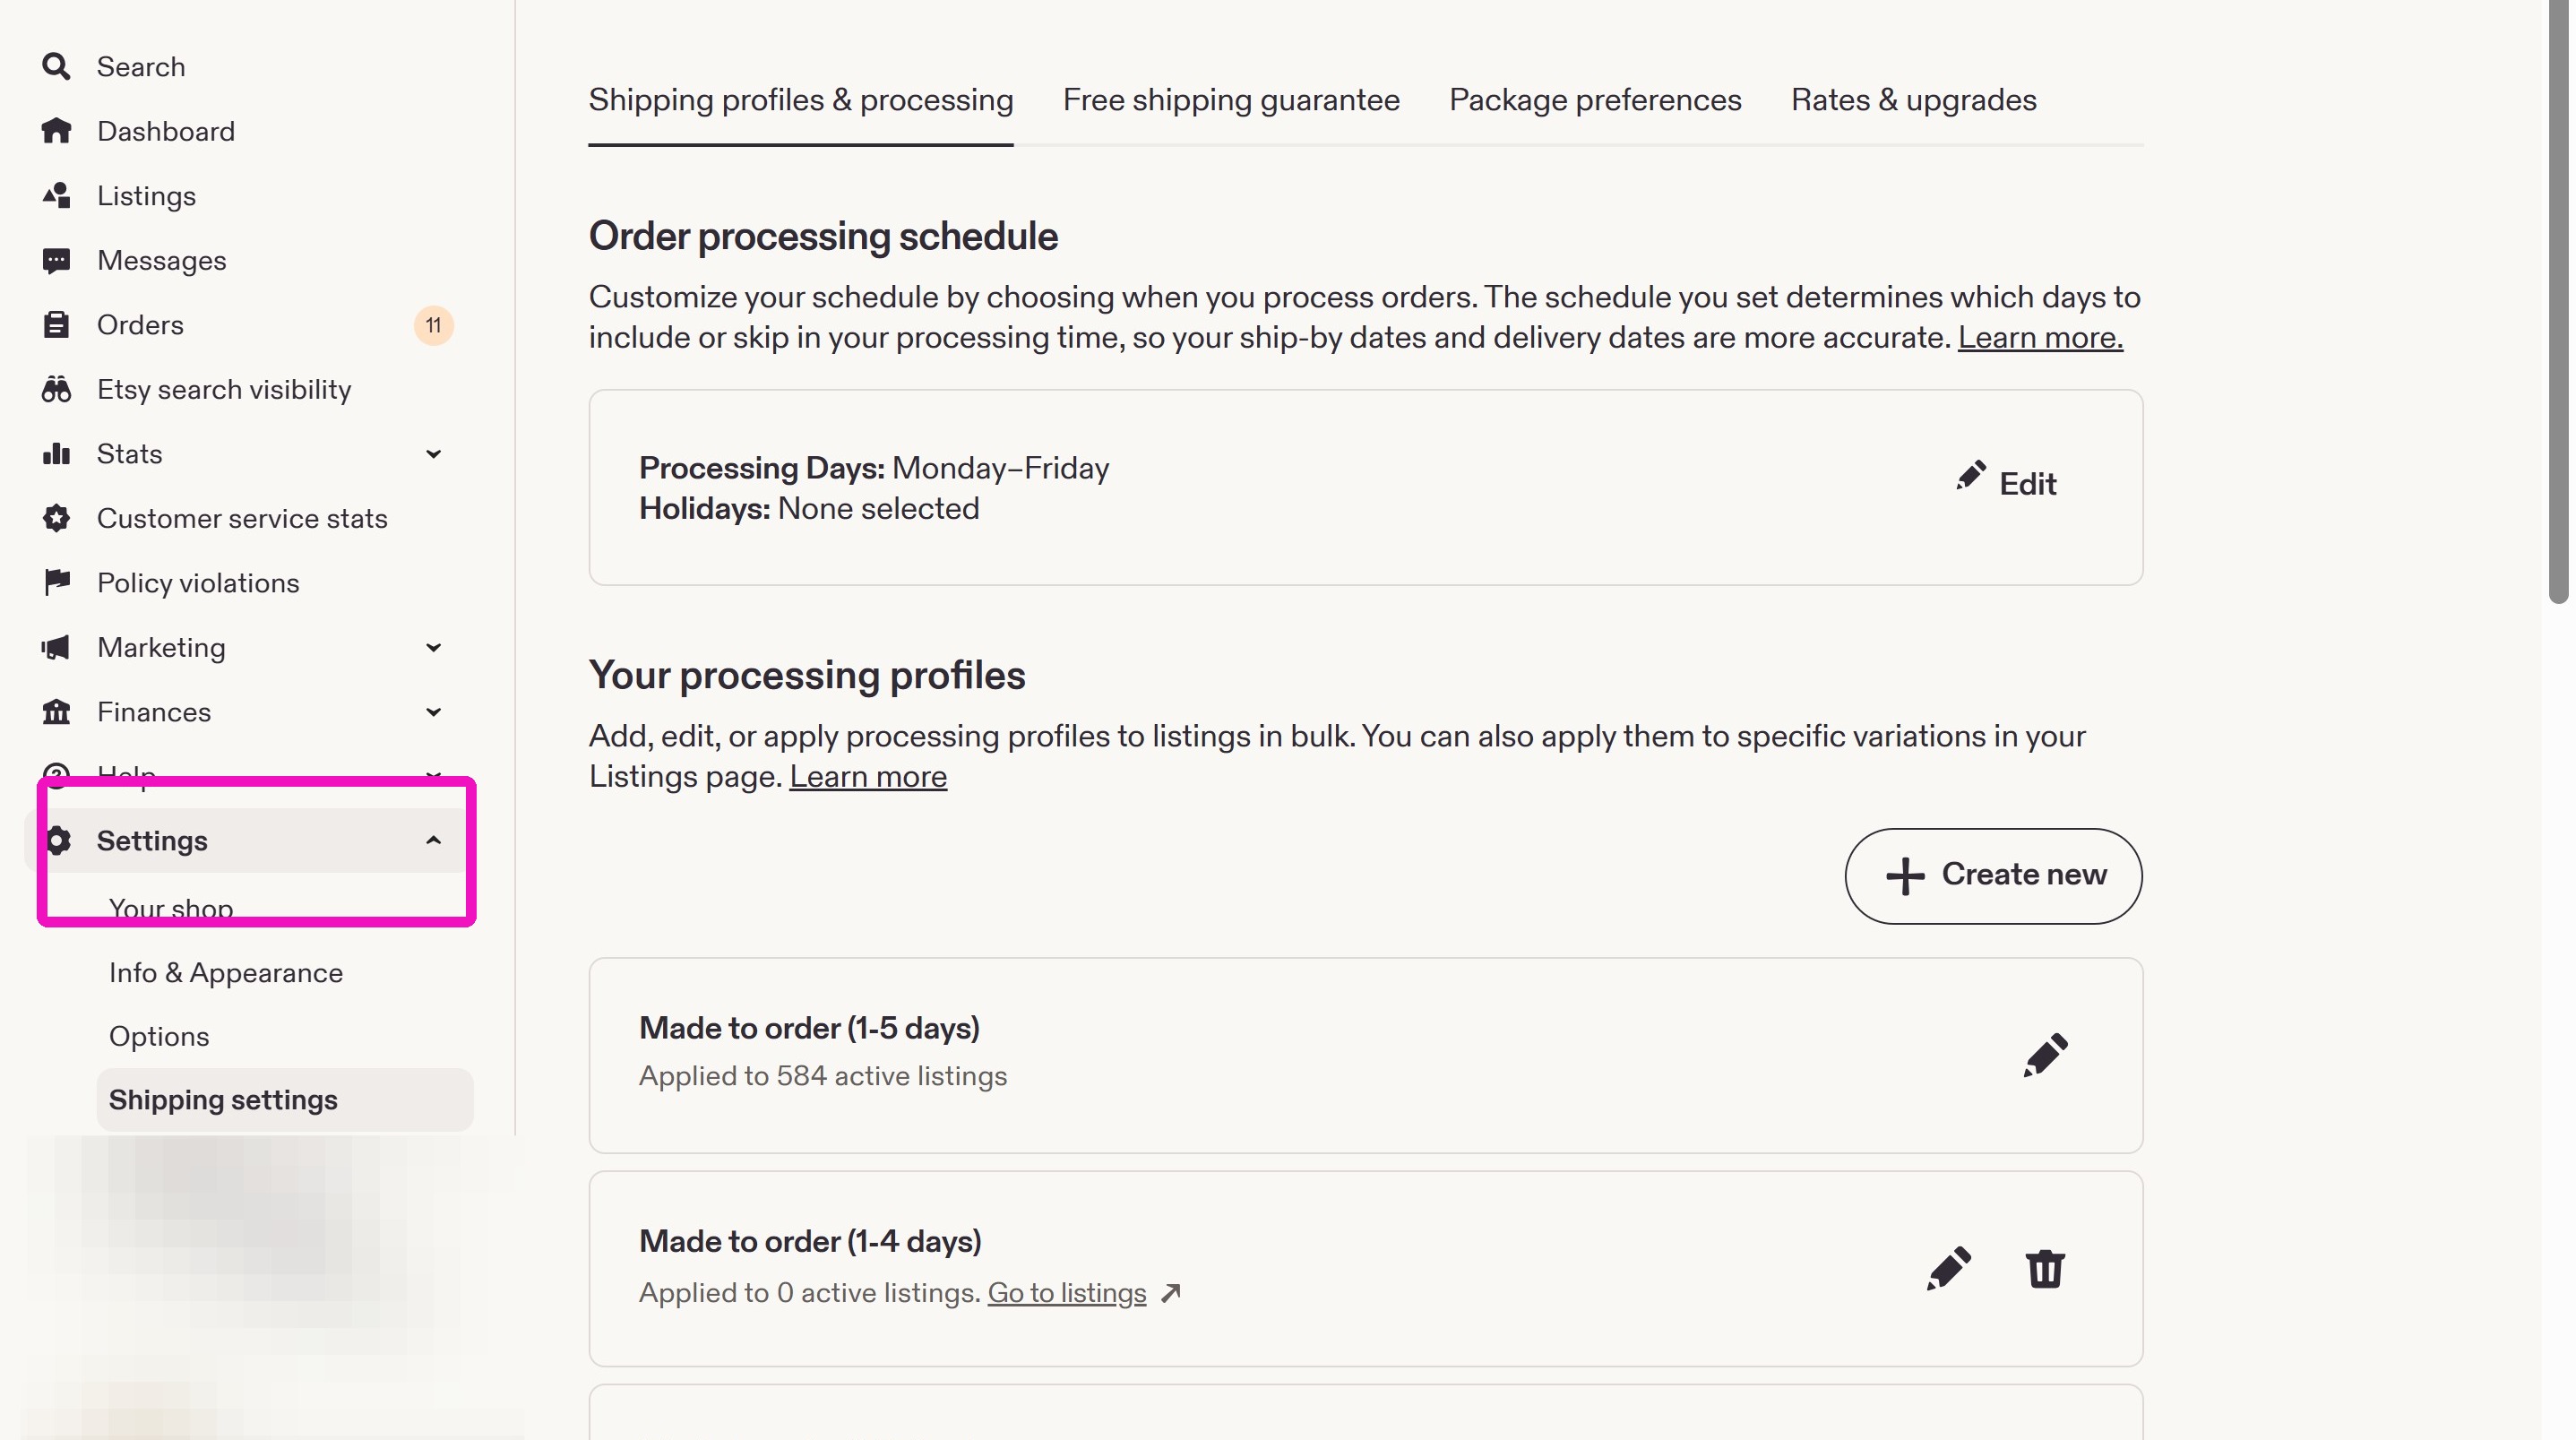Expand the Stats menu chevron
2576x1440 pixels.
tap(433, 454)
